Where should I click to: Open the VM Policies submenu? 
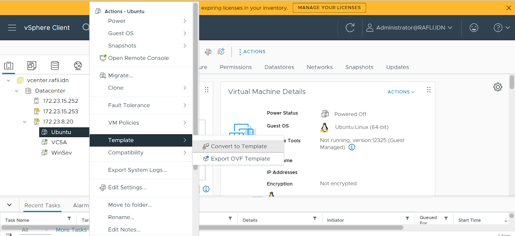point(141,123)
